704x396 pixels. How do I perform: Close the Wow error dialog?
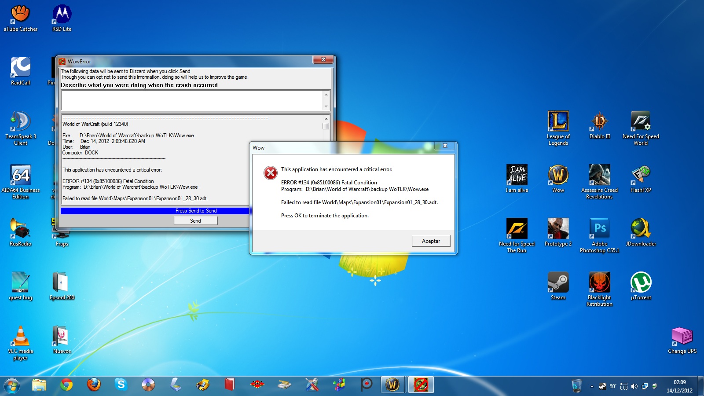[x=445, y=146]
